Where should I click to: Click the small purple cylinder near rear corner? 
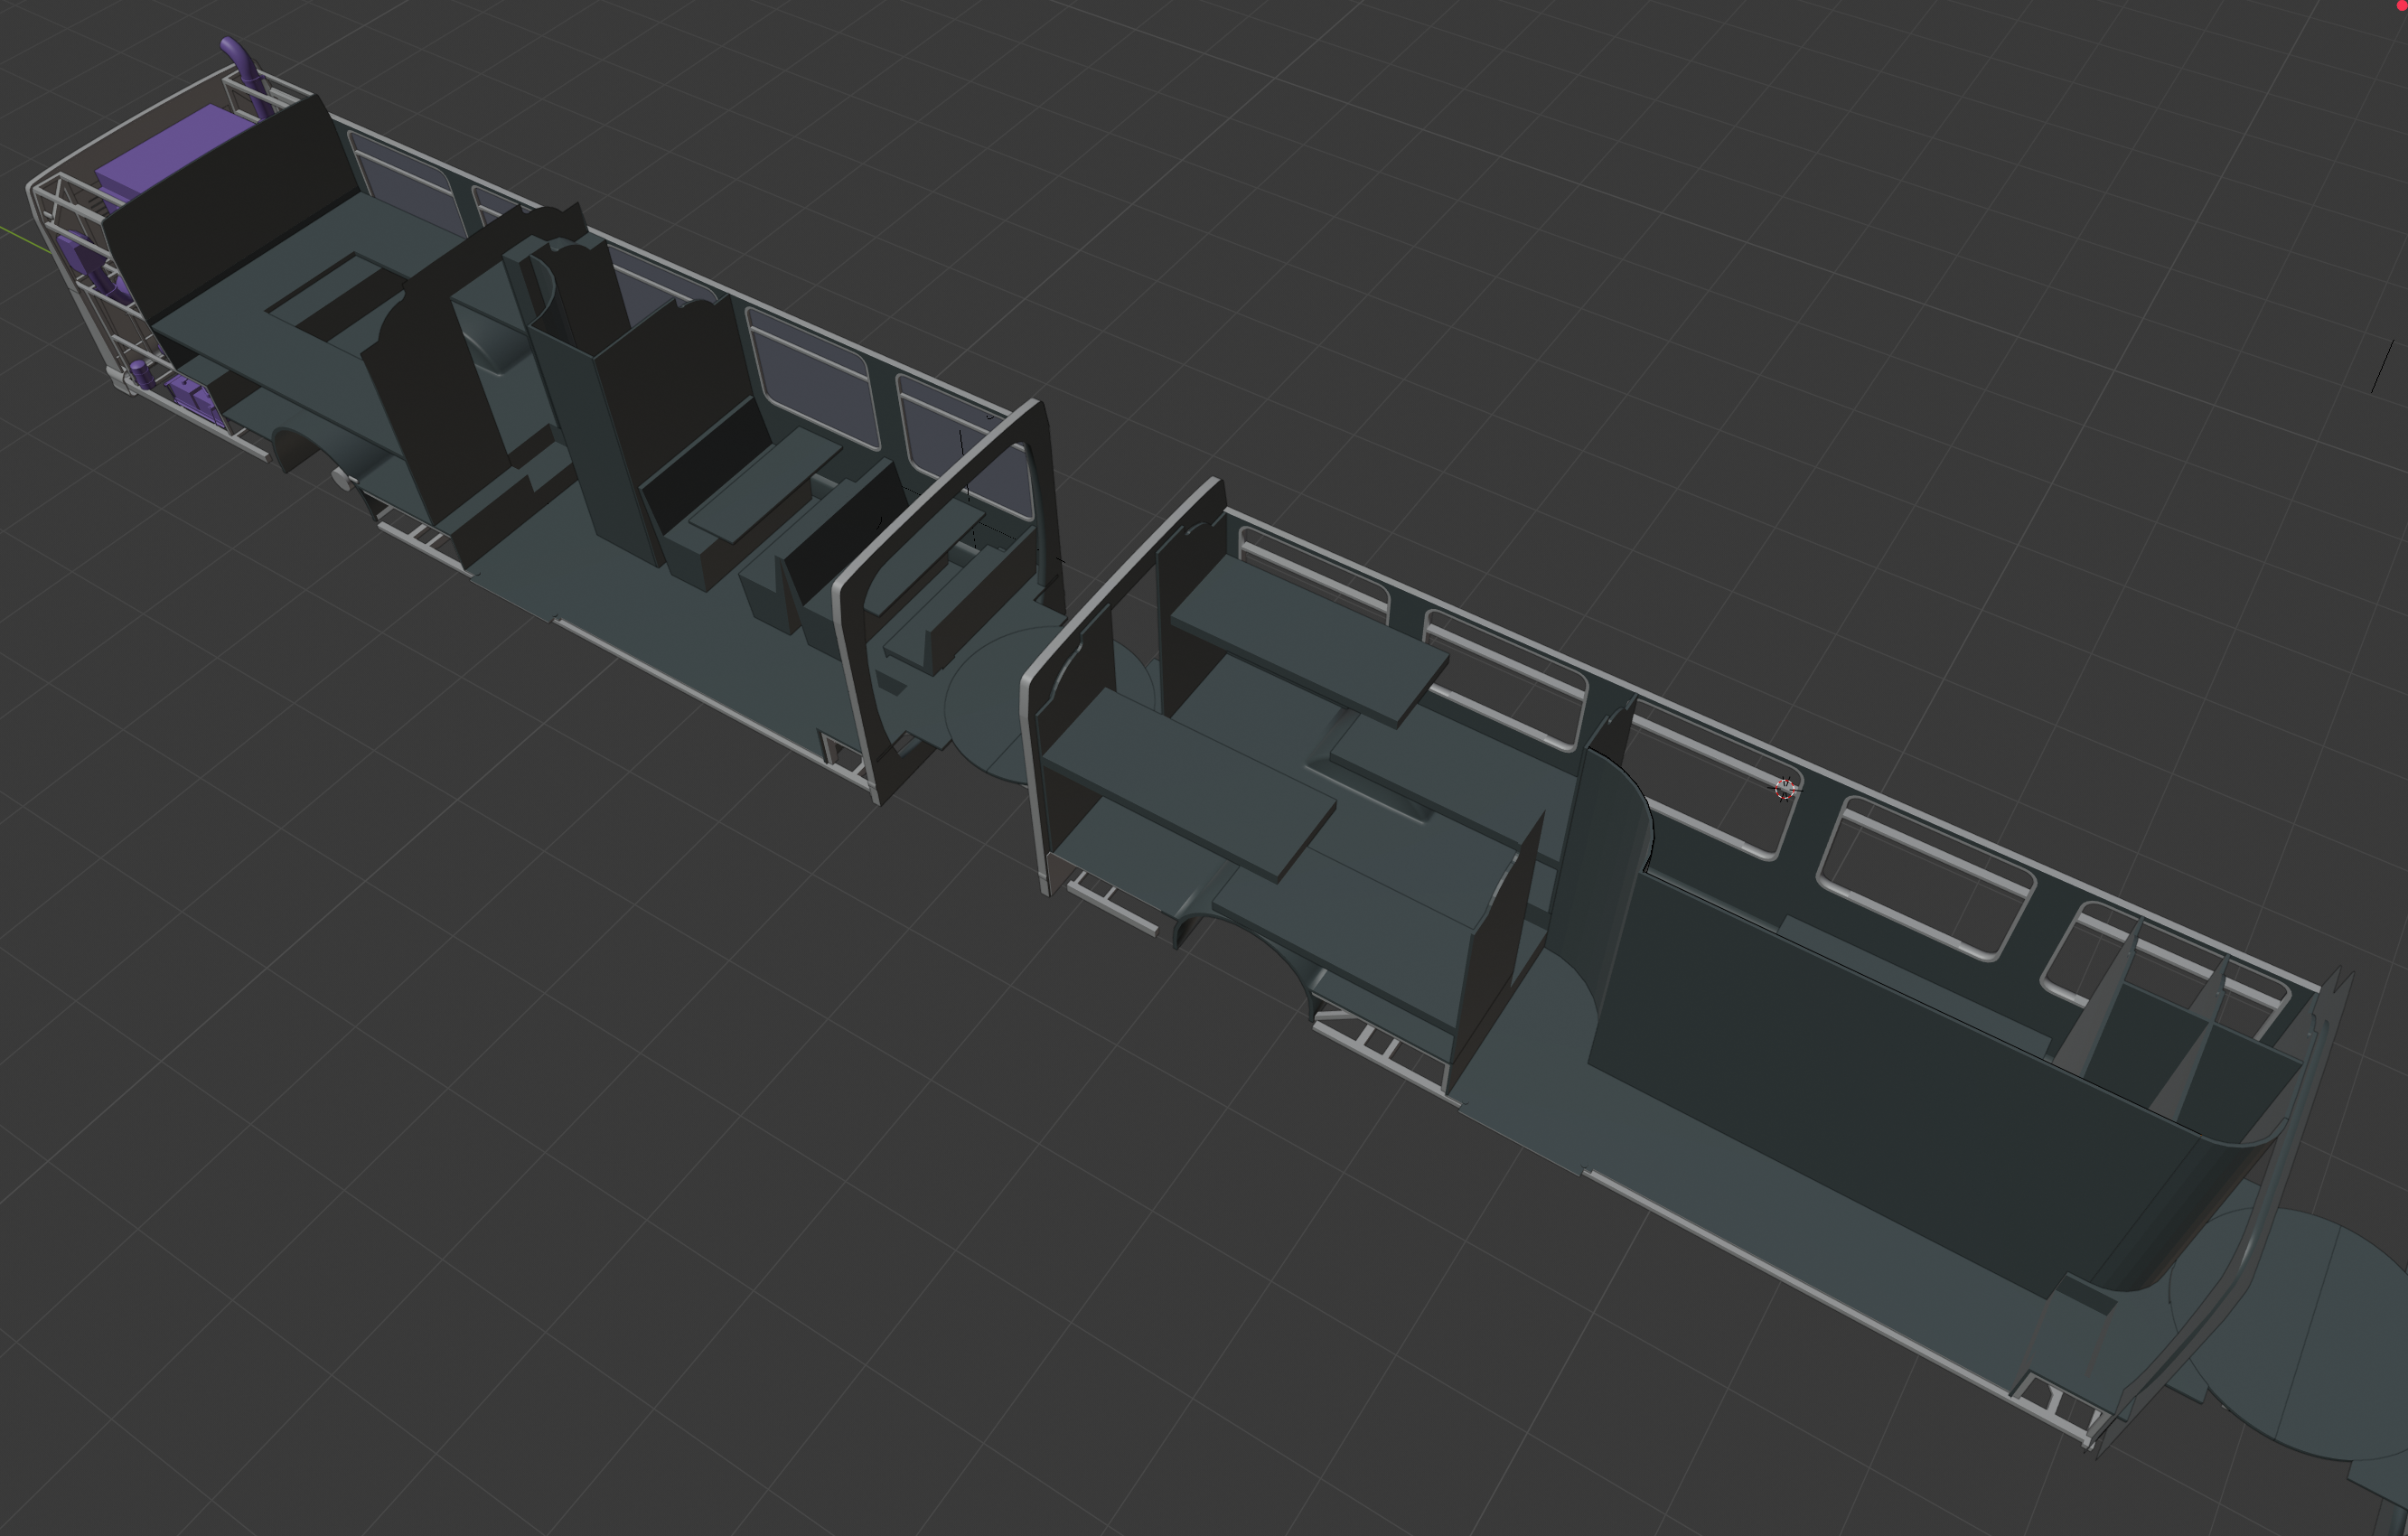coord(142,375)
